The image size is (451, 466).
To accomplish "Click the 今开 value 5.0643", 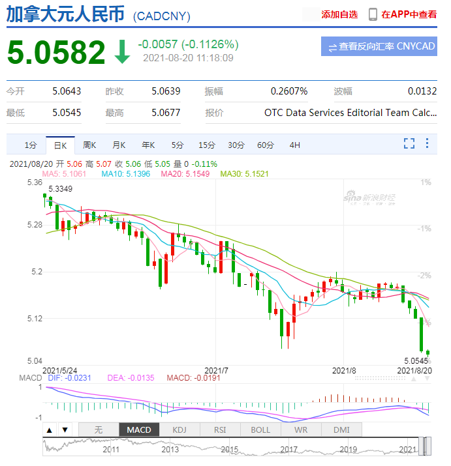I will coord(67,91).
